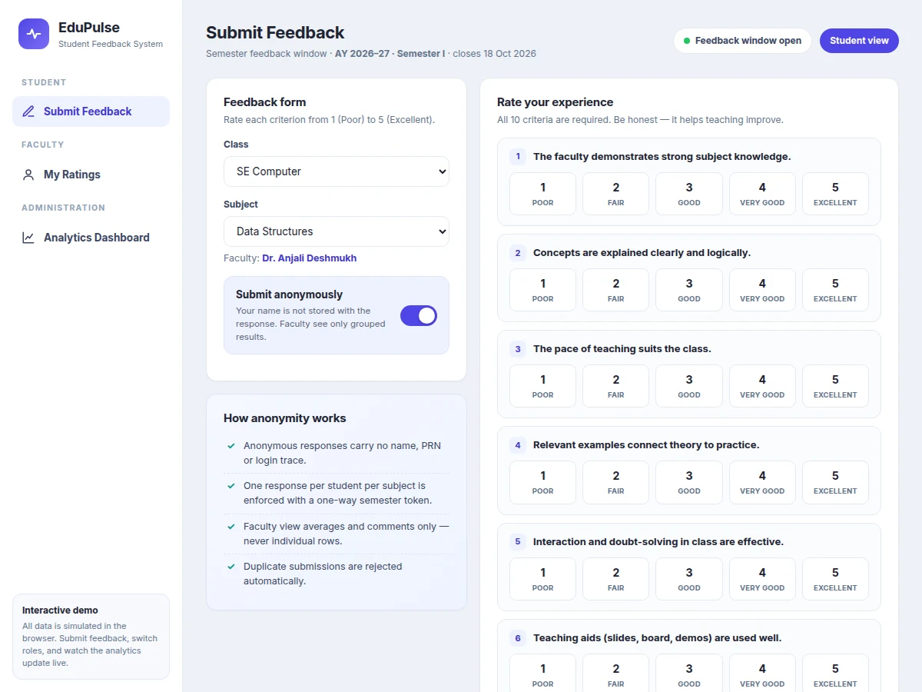Rate relevant examples as 5 Excellent
This screenshot has height=692, width=922.
point(835,482)
